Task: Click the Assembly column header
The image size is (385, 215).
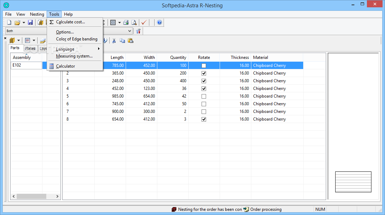Action: [x=26, y=57]
